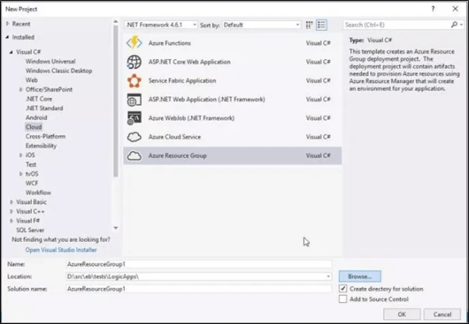Uncheck Create directory for solution

pos(342,289)
